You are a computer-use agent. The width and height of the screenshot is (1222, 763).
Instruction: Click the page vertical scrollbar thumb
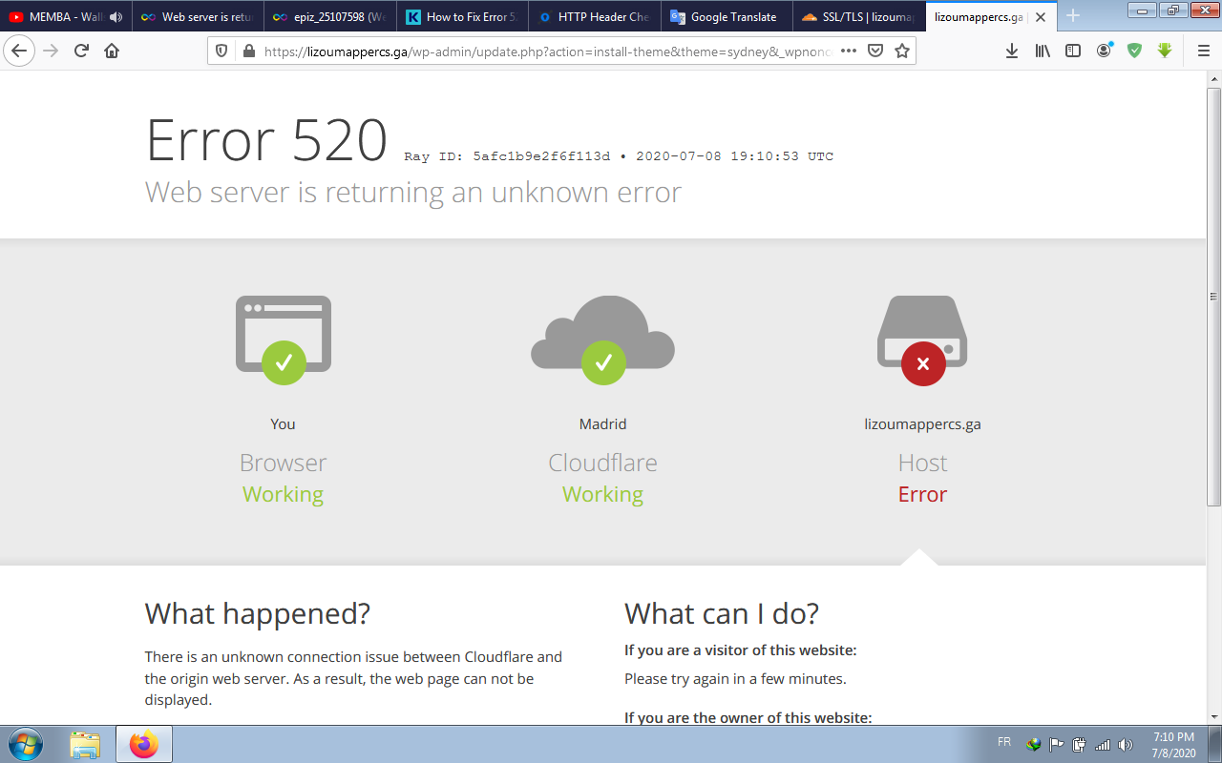tap(1213, 296)
